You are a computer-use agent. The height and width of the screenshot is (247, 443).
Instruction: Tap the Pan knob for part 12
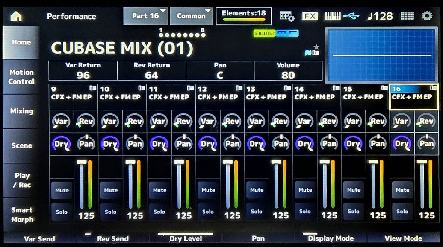coord(232,144)
